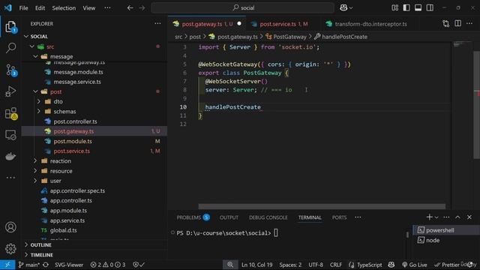Expand the resource folder
Viewport: 480px width, 270px height.
click(35, 171)
